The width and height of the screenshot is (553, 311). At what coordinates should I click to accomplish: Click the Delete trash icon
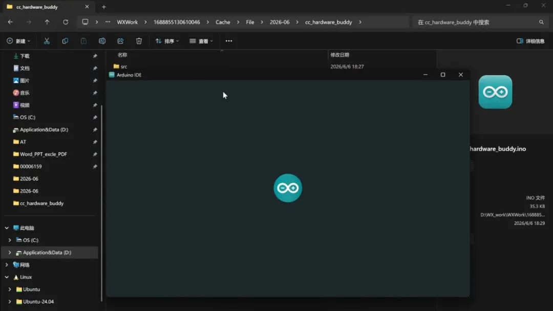[x=139, y=41]
